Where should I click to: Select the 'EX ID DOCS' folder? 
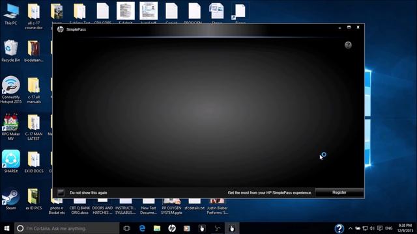tap(34, 162)
